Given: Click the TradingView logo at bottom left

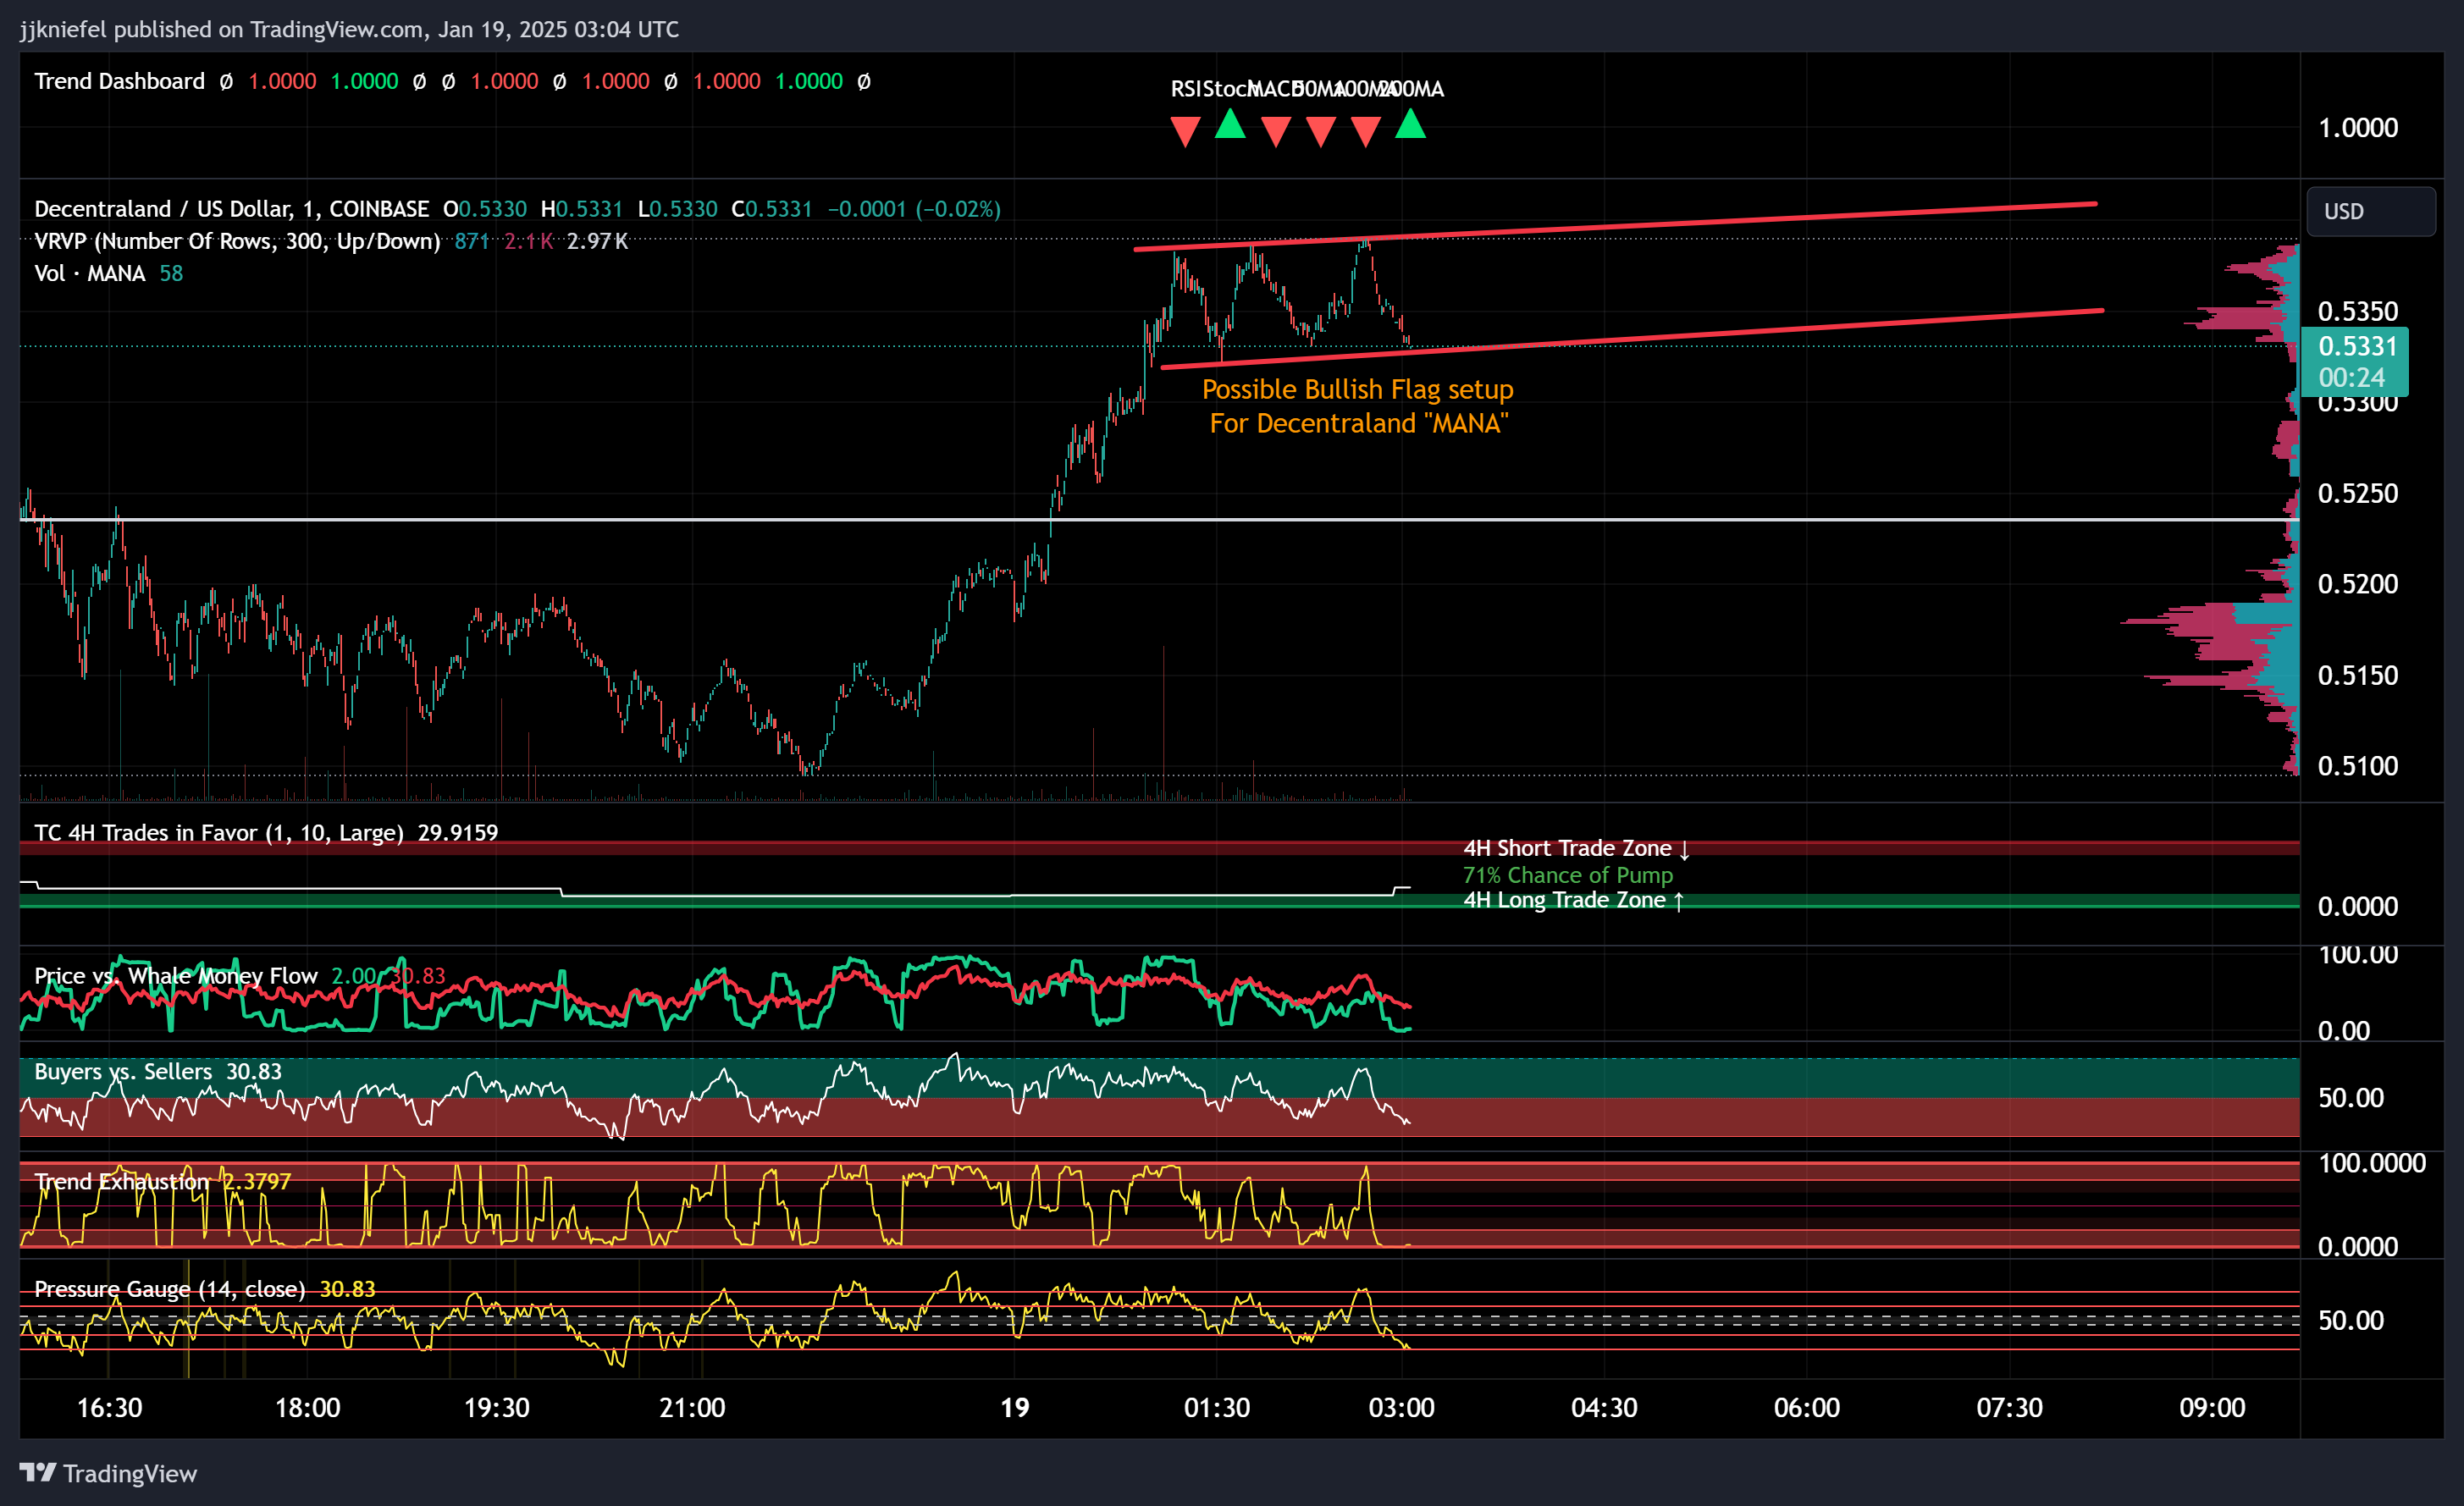Looking at the screenshot, I should point(108,1473).
